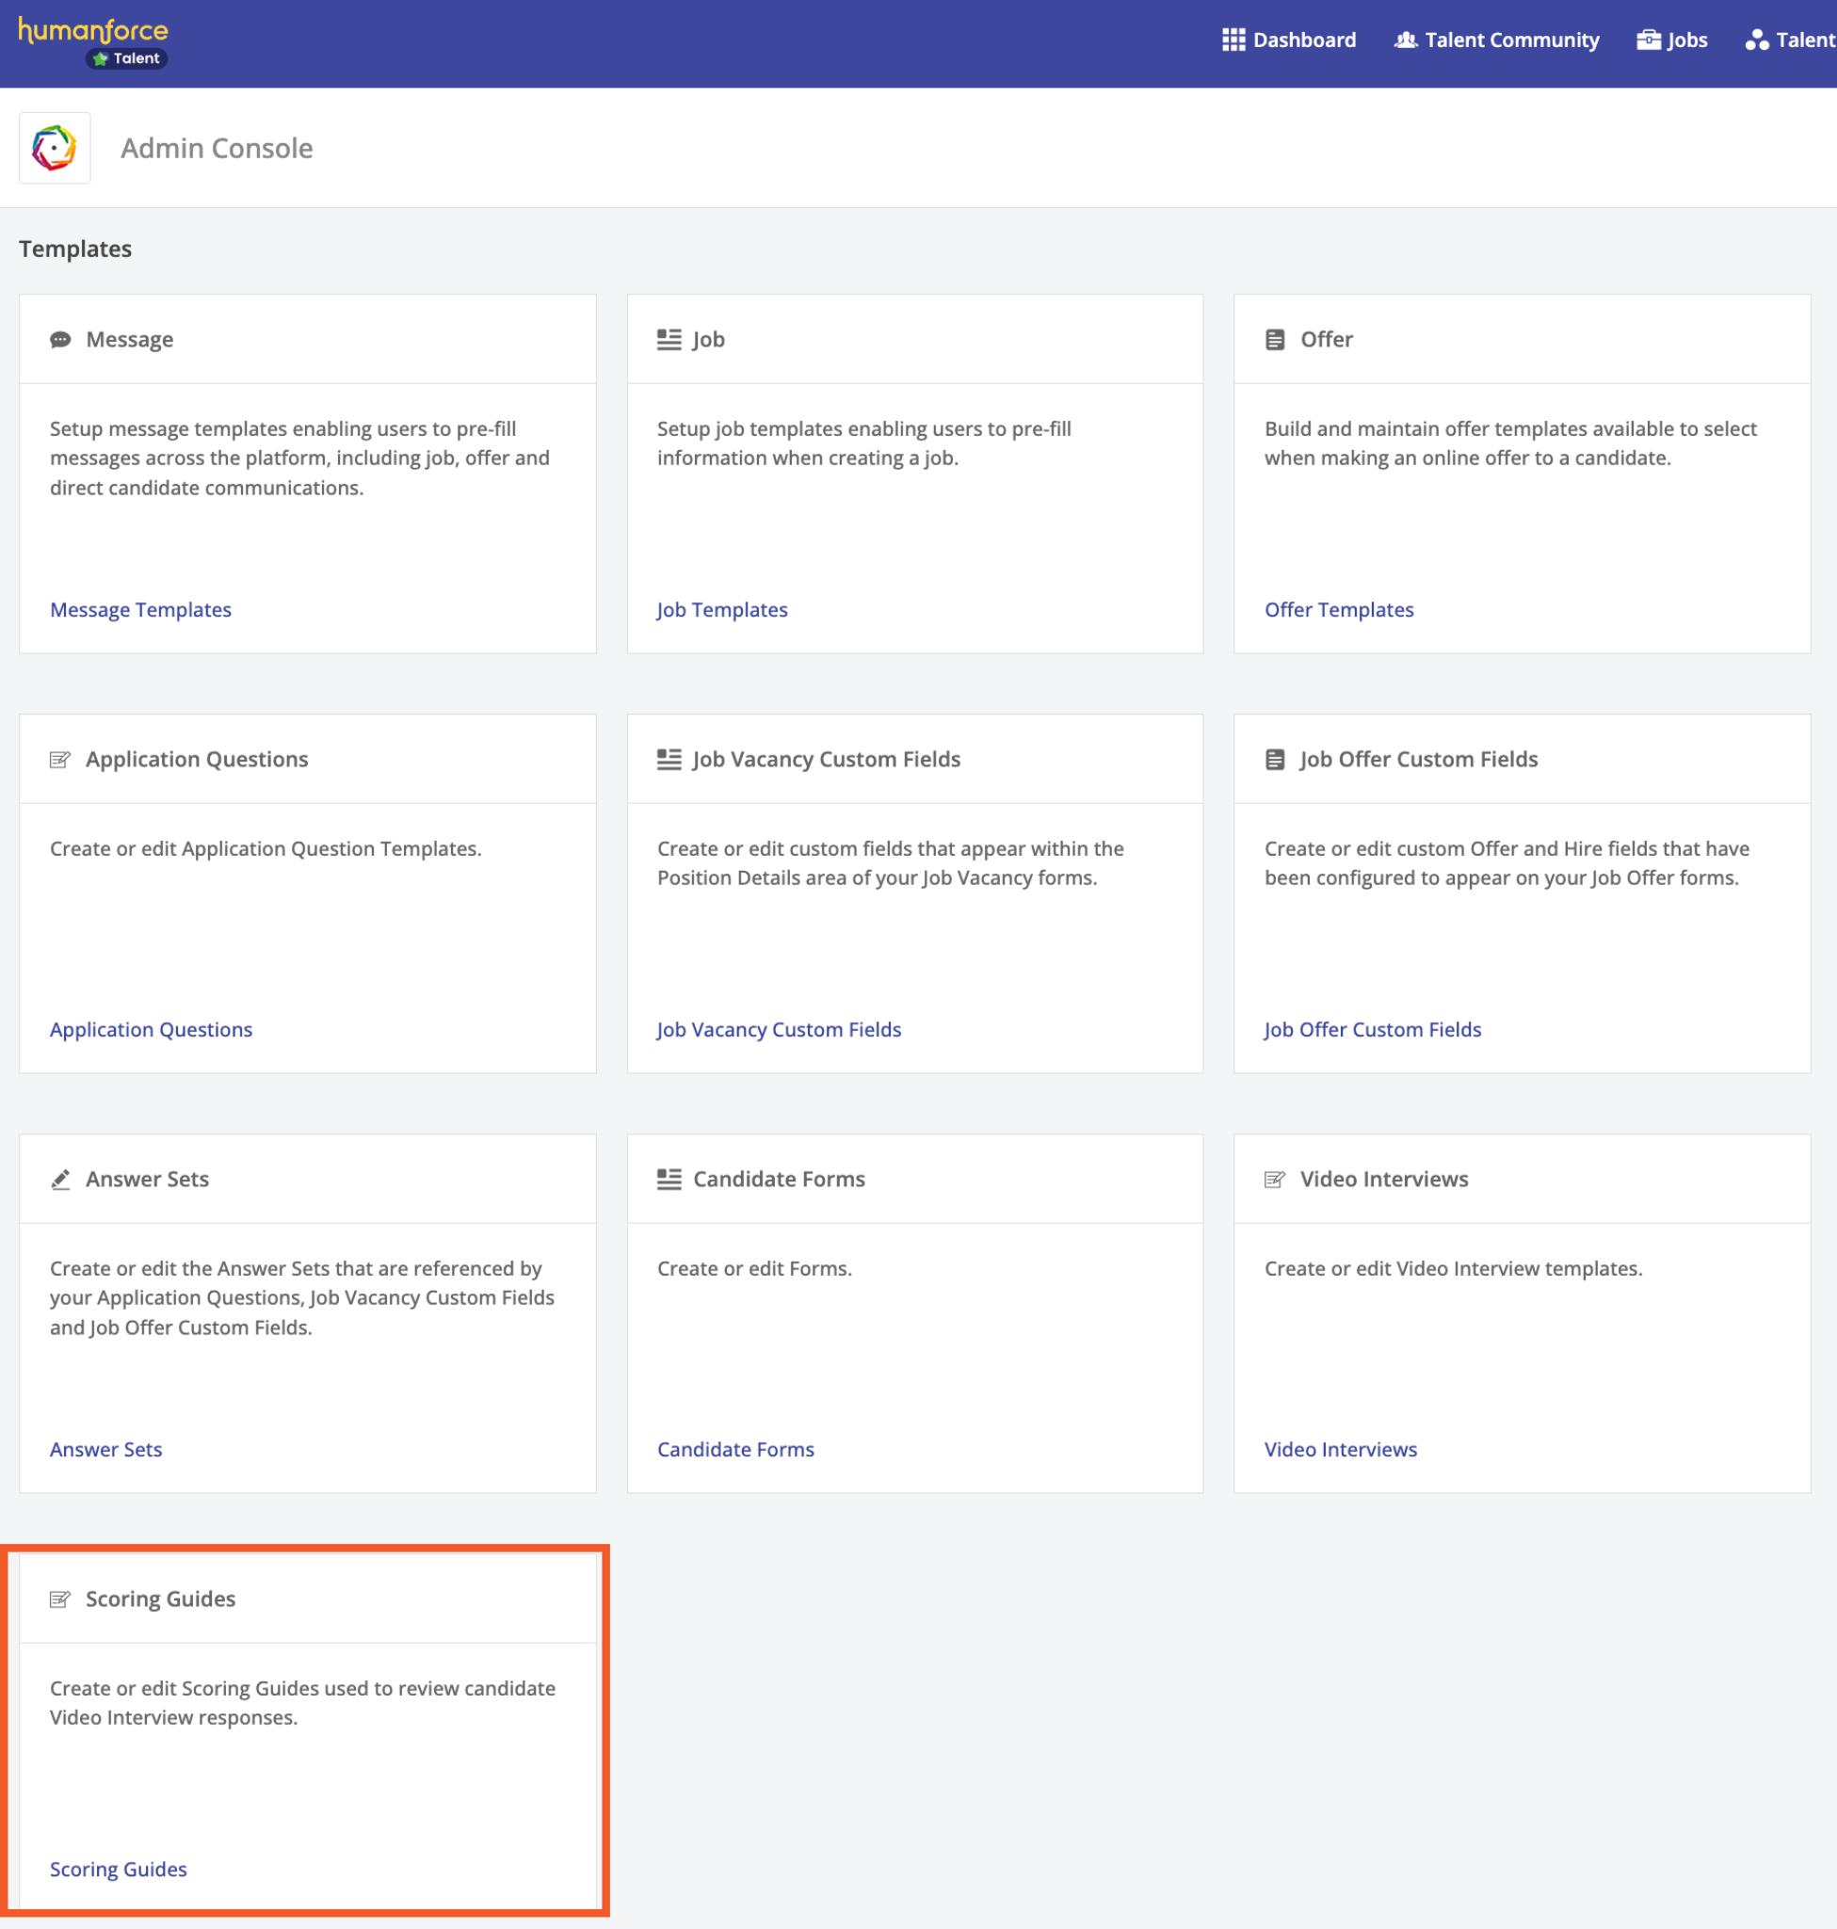The image size is (1837, 1929).
Task: Click the Video Interviews card title text
Action: [1385, 1180]
